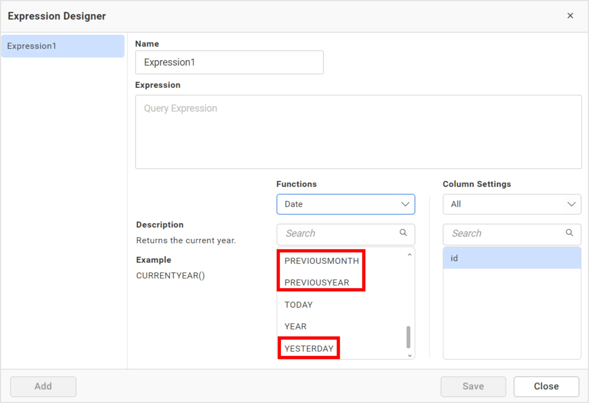Select the id column under Column Settings
Viewport: 589px width, 403px height.
pos(511,258)
